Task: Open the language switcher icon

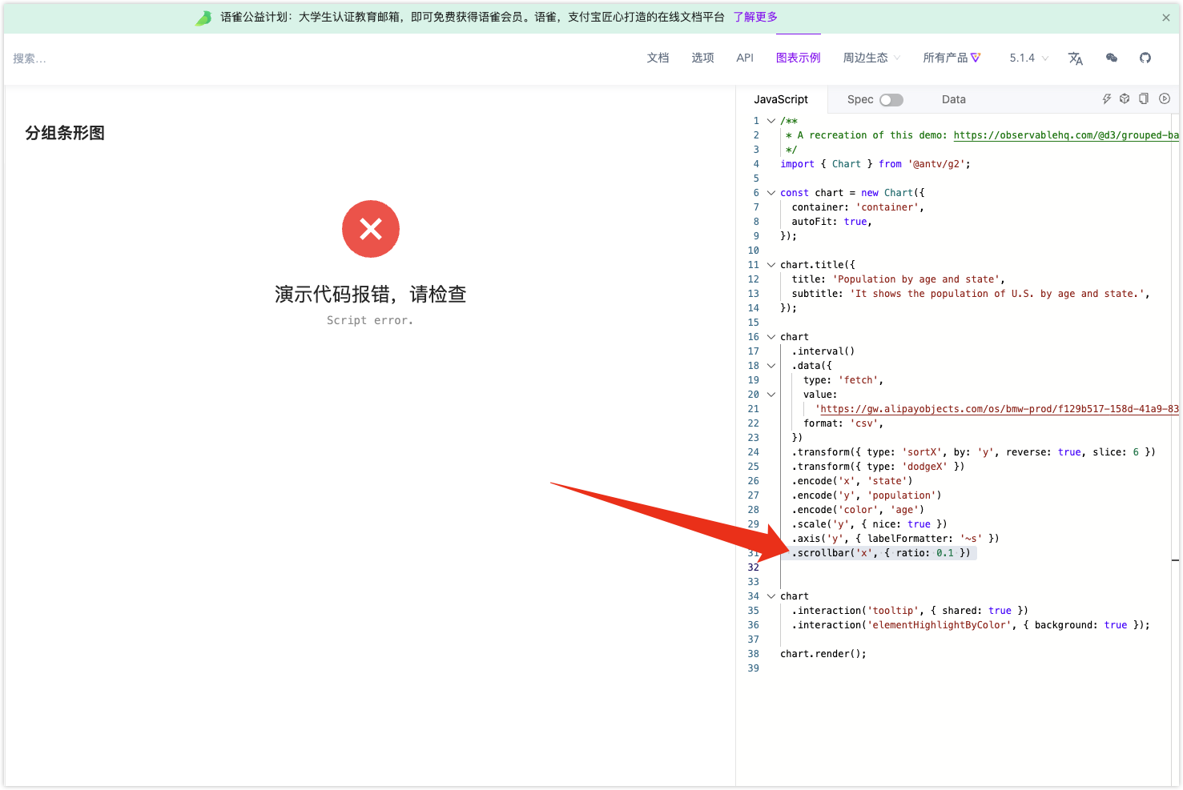Action: point(1075,58)
